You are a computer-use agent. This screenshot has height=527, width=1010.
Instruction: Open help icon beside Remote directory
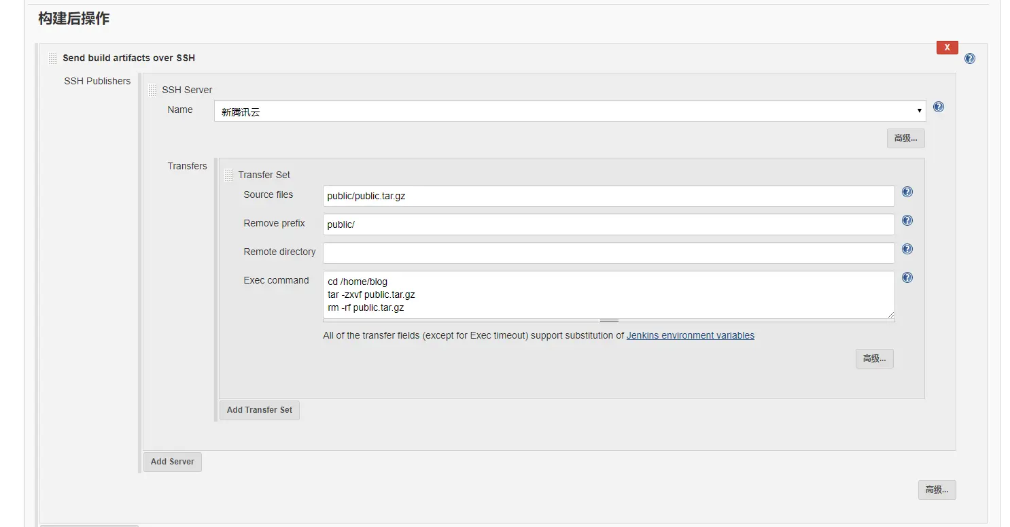pos(907,250)
